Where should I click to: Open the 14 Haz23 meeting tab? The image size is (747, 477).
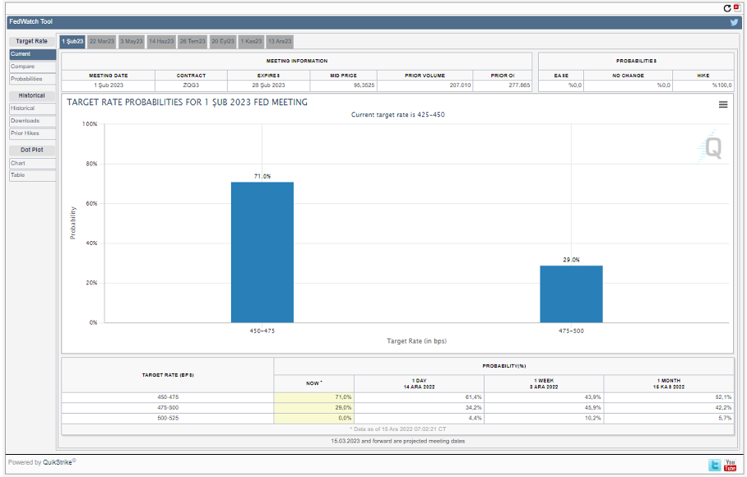coord(161,41)
